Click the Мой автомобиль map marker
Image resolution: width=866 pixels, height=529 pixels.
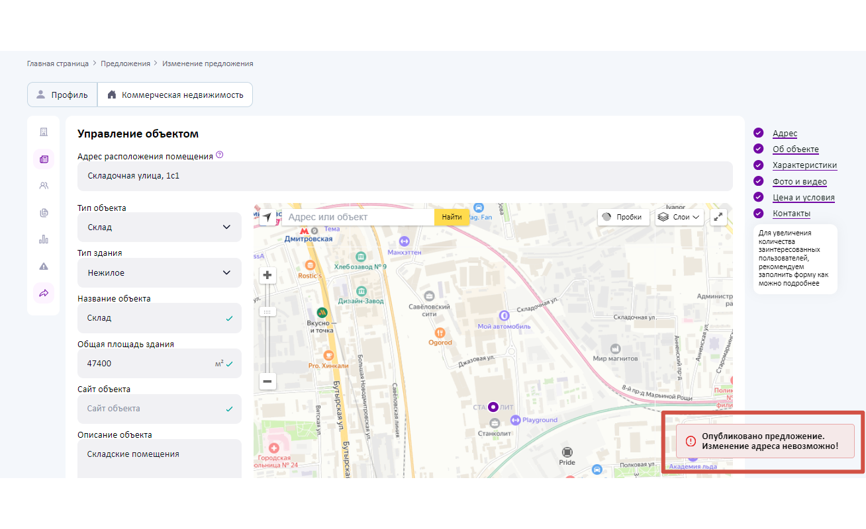point(505,316)
